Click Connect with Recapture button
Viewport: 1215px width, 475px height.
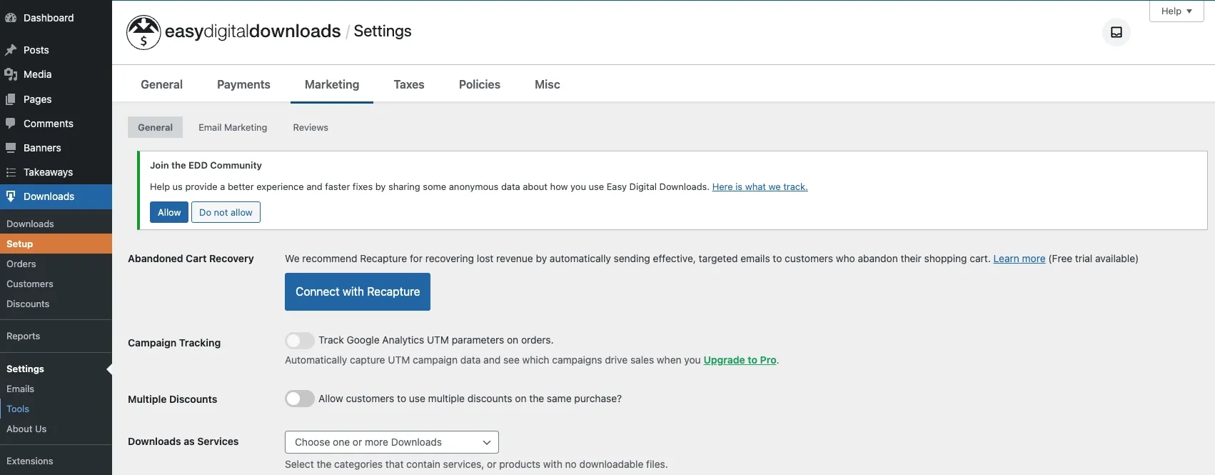click(x=358, y=291)
